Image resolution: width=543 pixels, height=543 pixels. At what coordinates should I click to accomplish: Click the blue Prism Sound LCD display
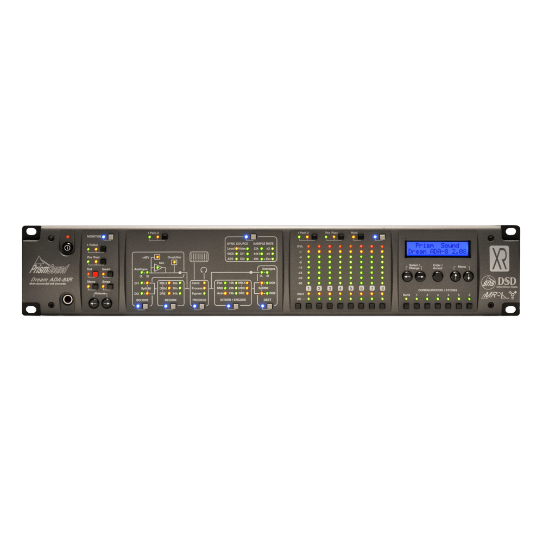(438, 249)
